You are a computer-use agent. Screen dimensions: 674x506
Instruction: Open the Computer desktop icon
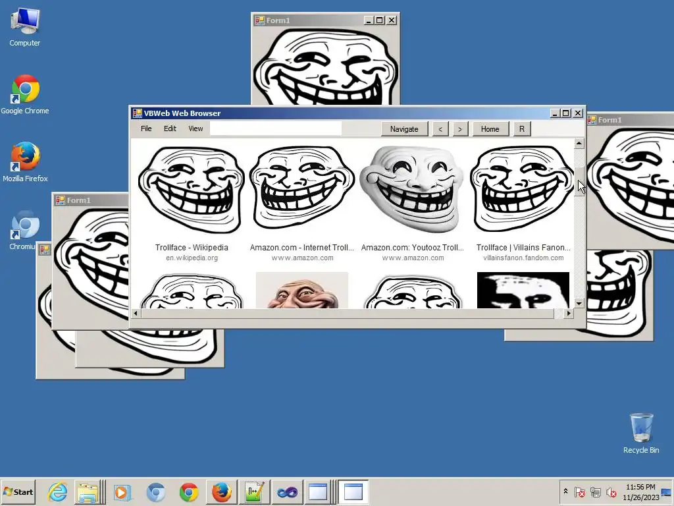[x=24, y=28]
